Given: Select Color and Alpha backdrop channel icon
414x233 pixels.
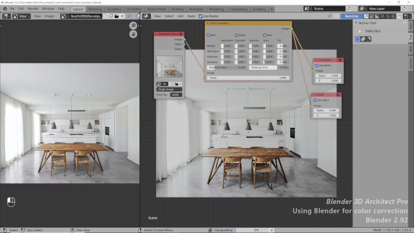Looking at the screenshot, I should [x=366, y=16].
